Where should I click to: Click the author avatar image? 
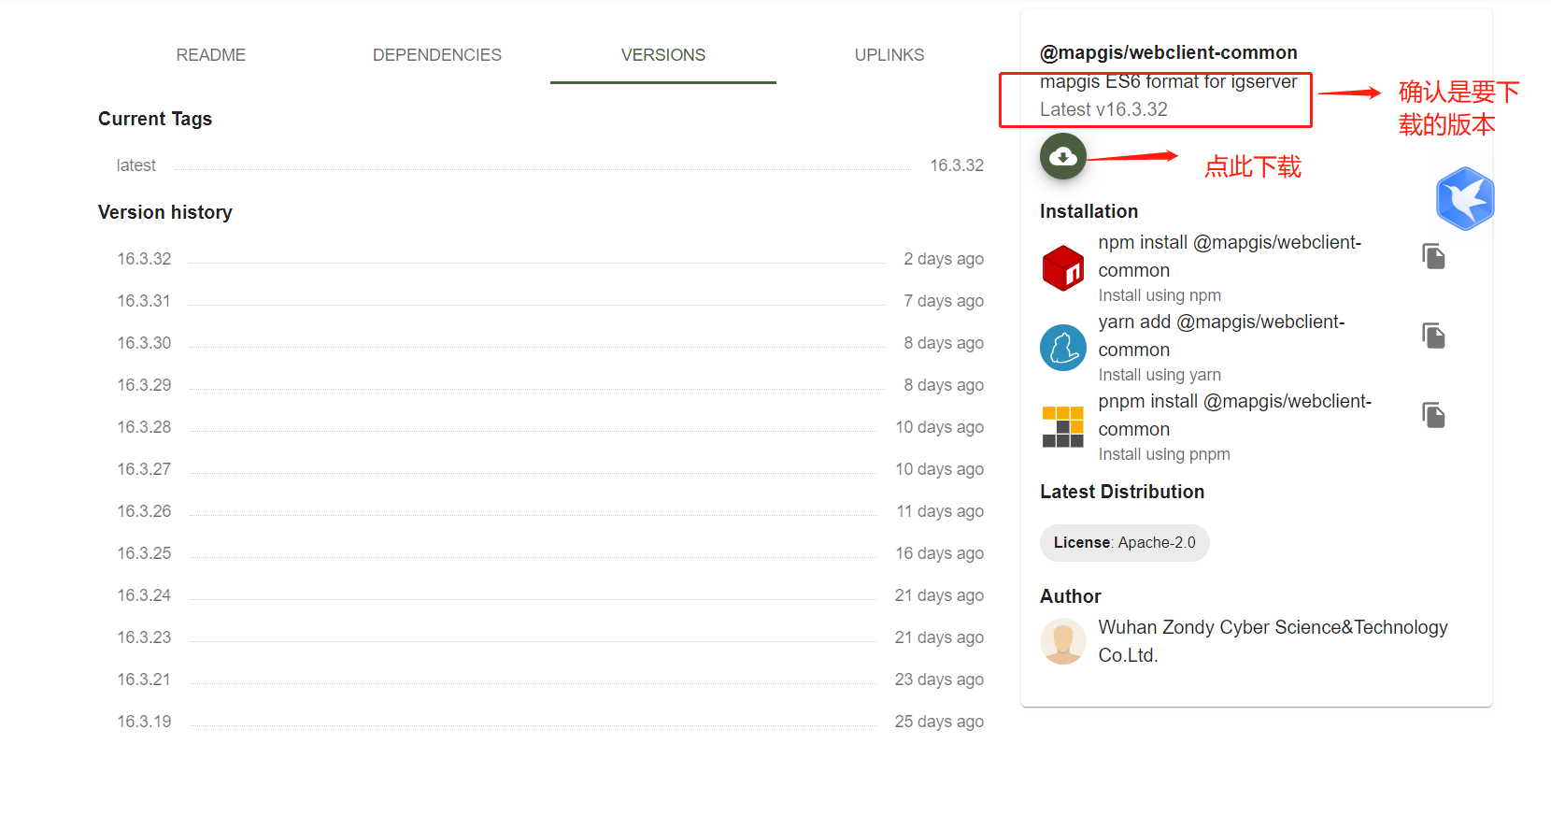[x=1062, y=642]
